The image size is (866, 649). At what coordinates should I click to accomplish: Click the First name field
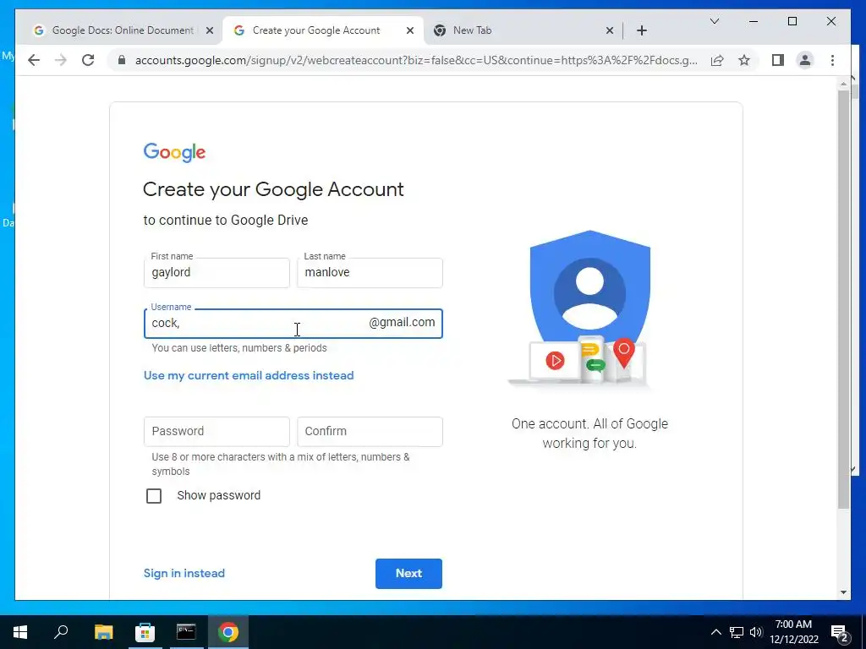tap(216, 273)
